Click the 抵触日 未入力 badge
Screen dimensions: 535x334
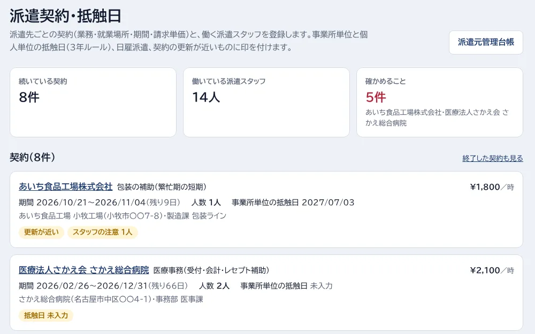(x=45, y=315)
